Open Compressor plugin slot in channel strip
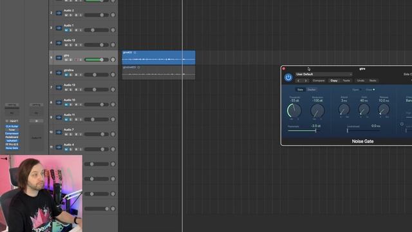The width and height of the screenshot is (412, 232). pyautogui.click(x=12, y=133)
